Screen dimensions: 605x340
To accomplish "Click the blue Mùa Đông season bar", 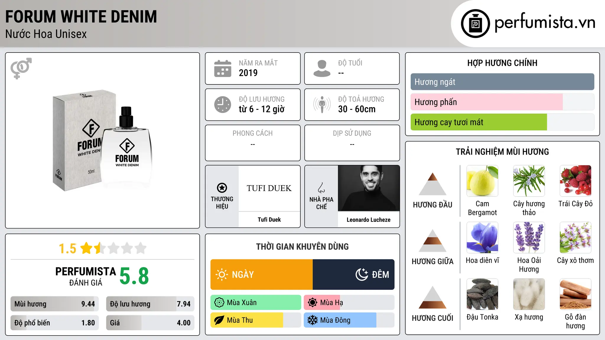I will click(x=349, y=320).
